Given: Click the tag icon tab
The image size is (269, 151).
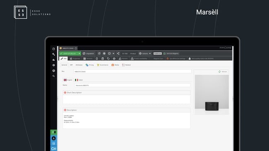Looking at the screenshot, I should 108,59.
